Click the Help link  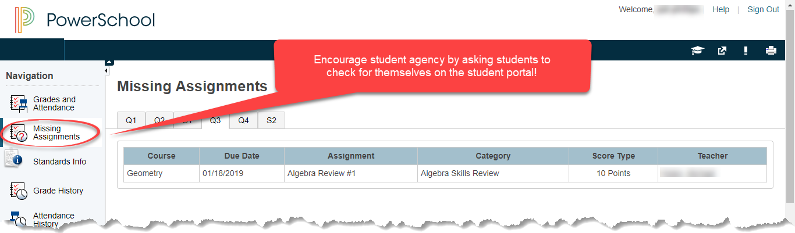[x=721, y=9]
